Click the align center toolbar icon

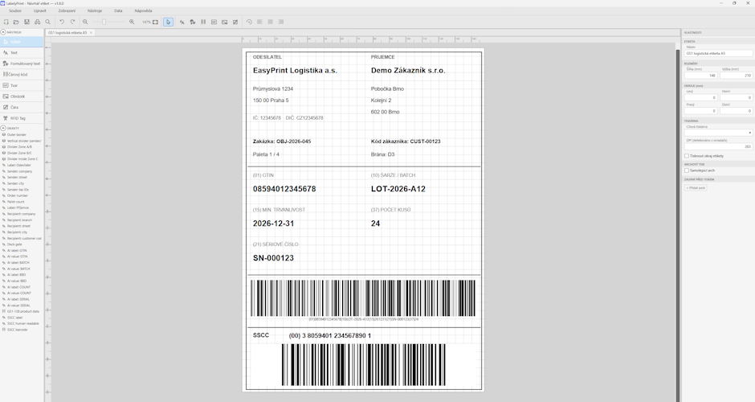(270, 22)
